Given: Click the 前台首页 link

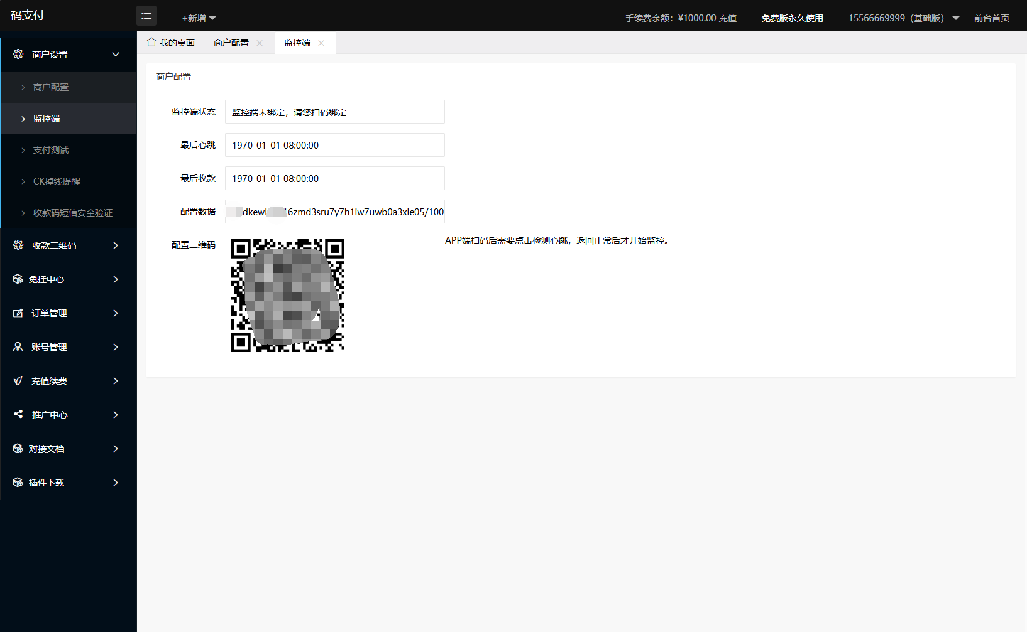Looking at the screenshot, I should tap(991, 18).
